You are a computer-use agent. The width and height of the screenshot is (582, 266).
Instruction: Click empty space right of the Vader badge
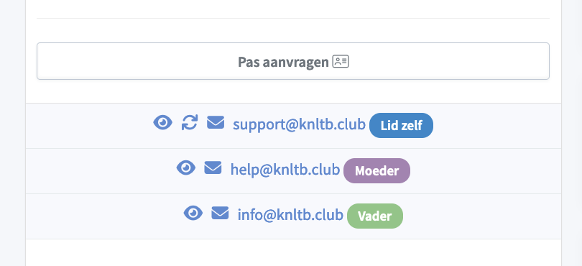click(x=482, y=216)
